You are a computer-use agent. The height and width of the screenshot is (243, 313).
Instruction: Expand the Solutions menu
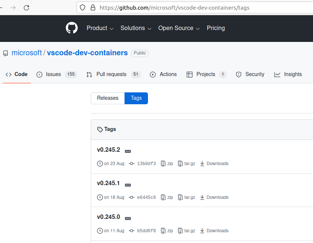click(x=133, y=28)
